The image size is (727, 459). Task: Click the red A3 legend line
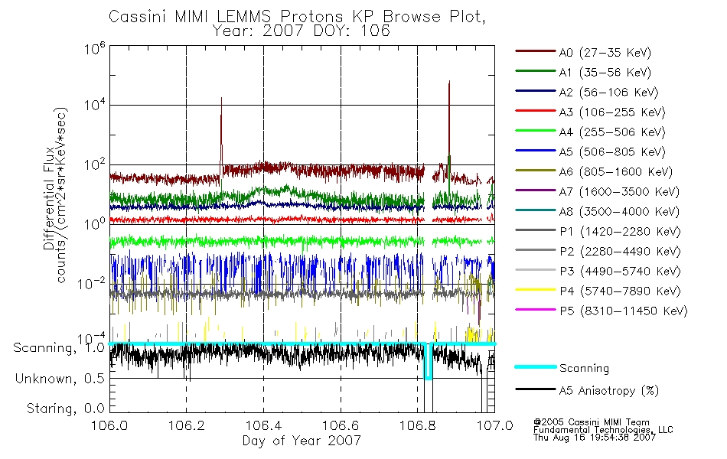(x=535, y=111)
